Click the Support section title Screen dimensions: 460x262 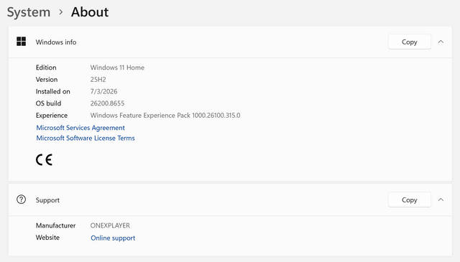click(47, 200)
